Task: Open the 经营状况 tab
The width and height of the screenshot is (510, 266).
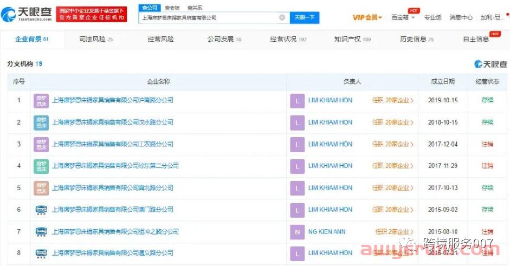Action: point(288,39)
